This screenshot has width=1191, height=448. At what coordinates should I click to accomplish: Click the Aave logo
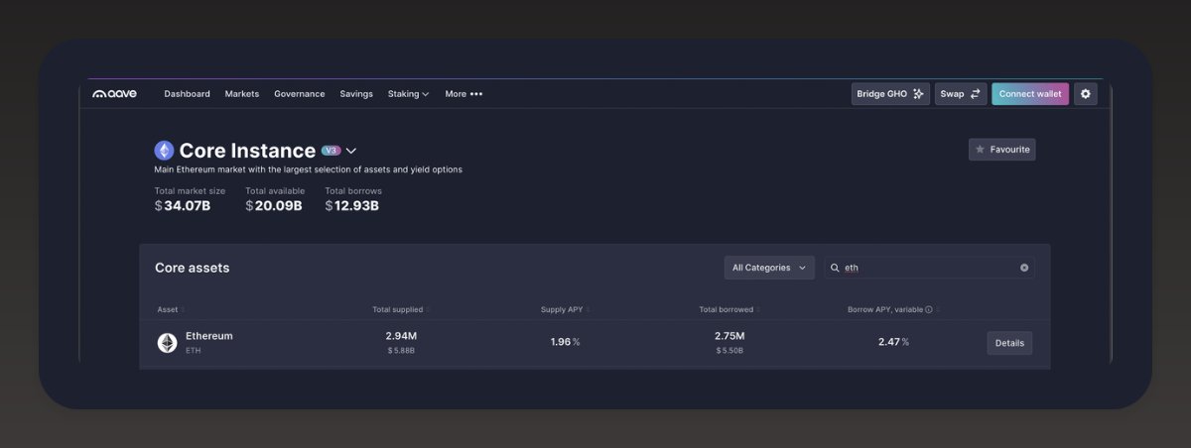click(x=115, y=94)
